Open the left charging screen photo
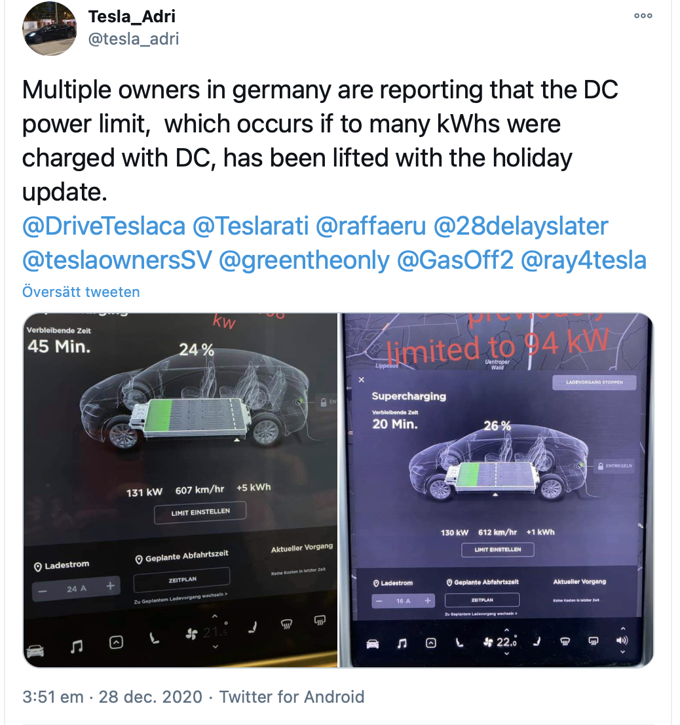Viewport: 680px width, 725px height. [x=180, y=490]
